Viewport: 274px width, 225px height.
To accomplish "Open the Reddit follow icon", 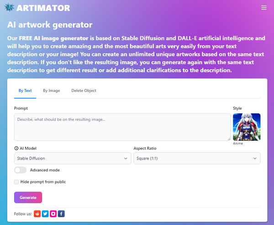I will point(37,214).
